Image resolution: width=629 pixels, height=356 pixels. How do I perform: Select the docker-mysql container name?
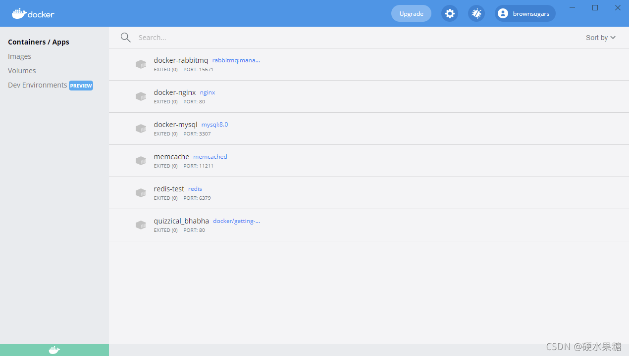click(x=175, y=125)
